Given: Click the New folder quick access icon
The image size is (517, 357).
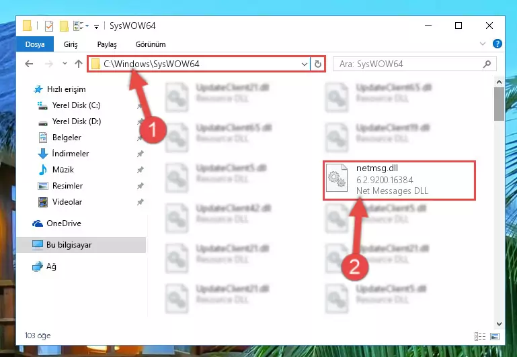Looking at the screenshot, I should pyautogui.click(x=64, y=25).
